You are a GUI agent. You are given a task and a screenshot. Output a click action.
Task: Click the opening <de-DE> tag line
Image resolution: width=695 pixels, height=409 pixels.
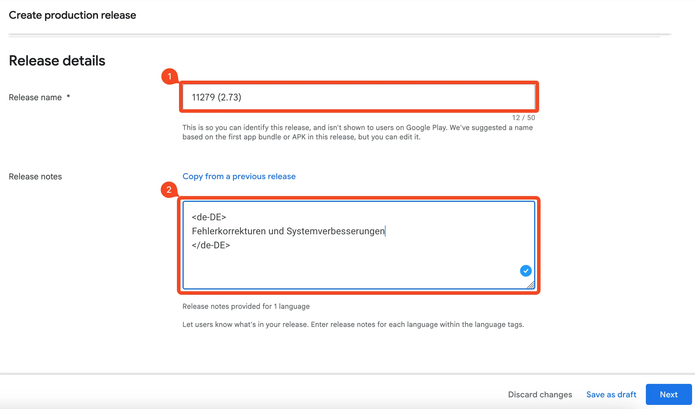209,217
